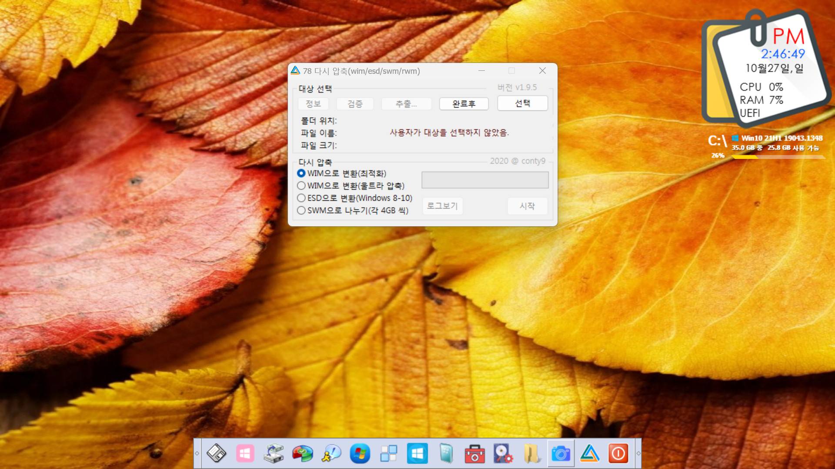The height and width of the screenshot is (469, 835).
Task: Click the triangle logo in window title bar
Action: tap(295, 71)
